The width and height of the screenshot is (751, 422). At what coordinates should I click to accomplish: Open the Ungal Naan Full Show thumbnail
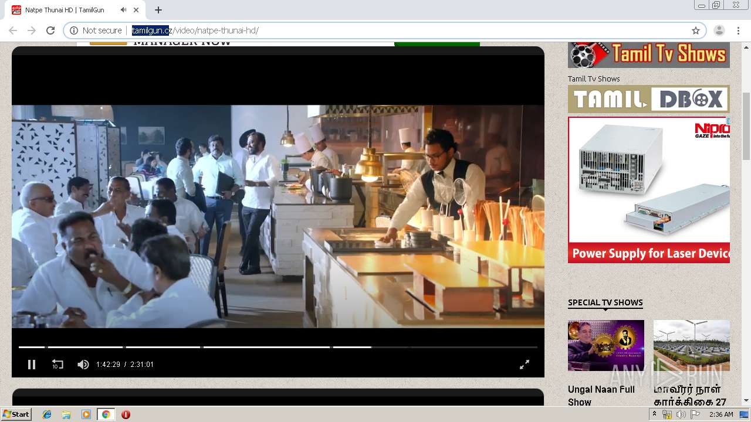click(606, 345)
